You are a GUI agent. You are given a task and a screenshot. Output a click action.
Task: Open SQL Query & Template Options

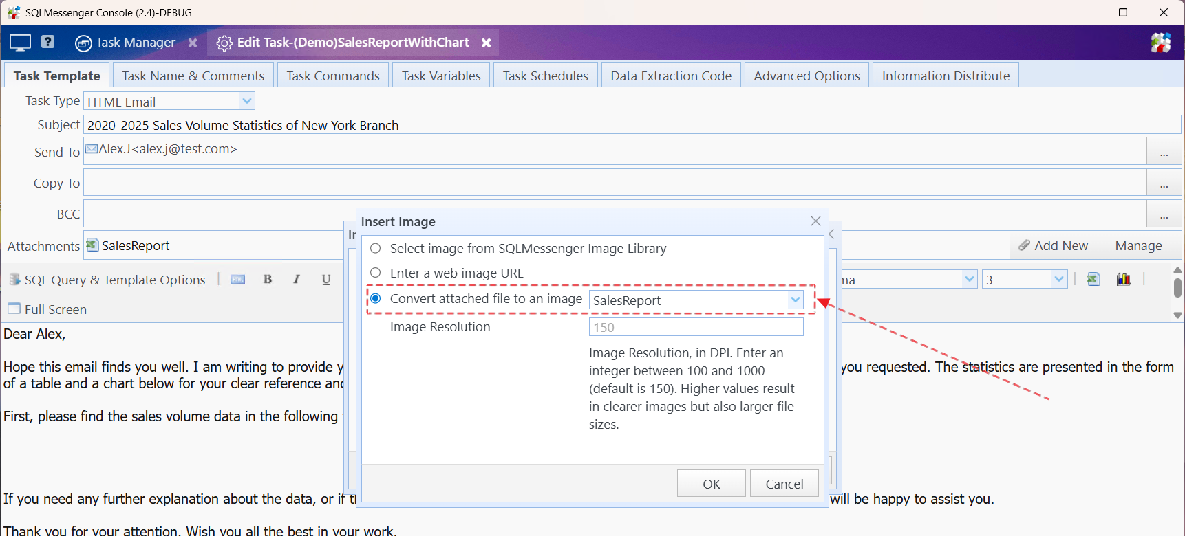107,280
